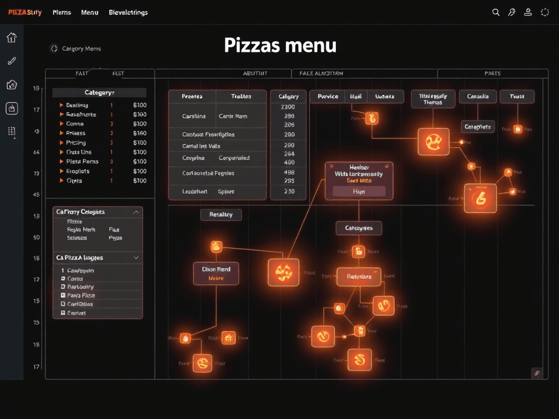Click the dashed circle icon at top right
The image size is (559, 419).
[x=544, y=12]
